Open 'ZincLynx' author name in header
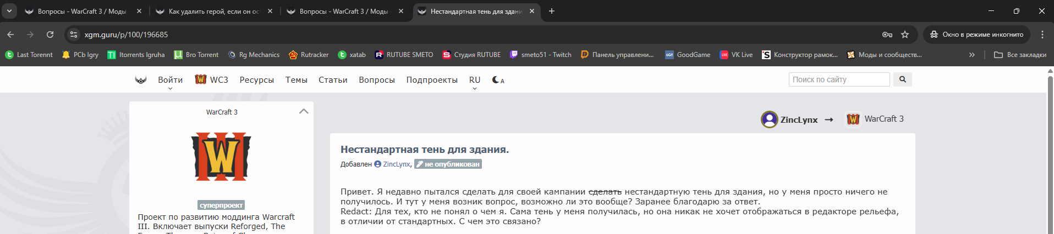1054x234 pixels. tap(799, 119)
